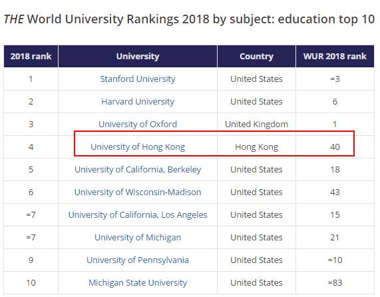Select the rankings page title text
This screenshot has height=297, width=380.
tap(189, 19)
